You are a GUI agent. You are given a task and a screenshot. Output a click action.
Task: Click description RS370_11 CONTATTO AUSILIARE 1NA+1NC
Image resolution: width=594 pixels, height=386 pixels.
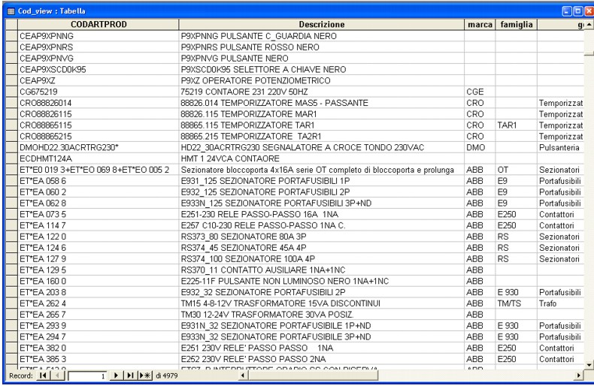tap(322, 270)
